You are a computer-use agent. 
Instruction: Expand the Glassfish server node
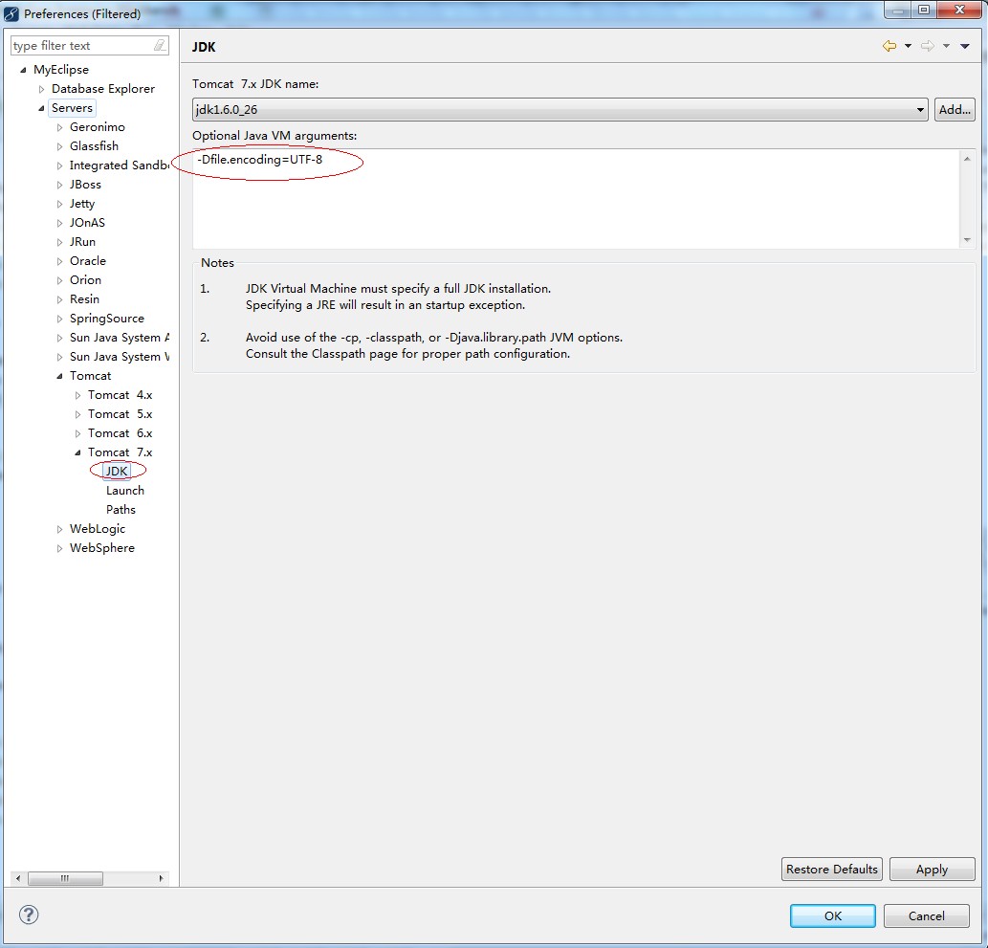point(60,146)
